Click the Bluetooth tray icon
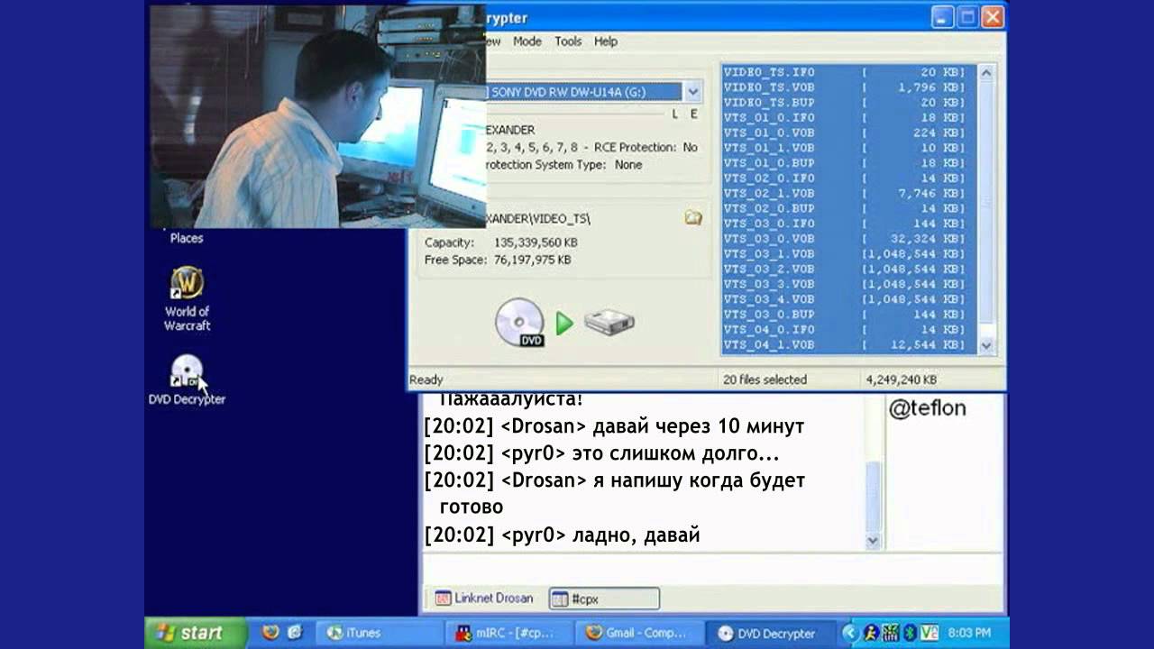The image size is (1154, 649). click(x=911, y=633)
